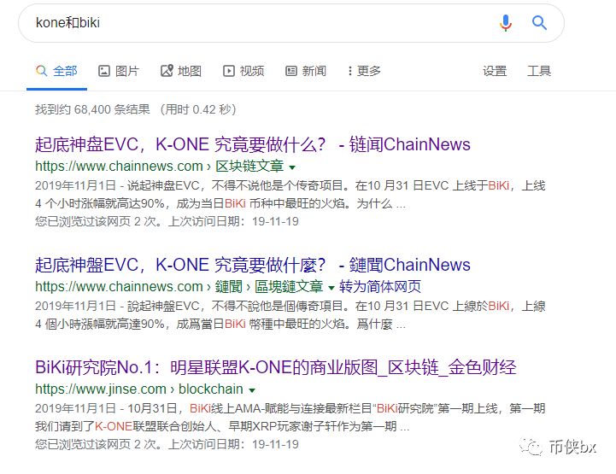Open 工具 tools

coord(539,71)
